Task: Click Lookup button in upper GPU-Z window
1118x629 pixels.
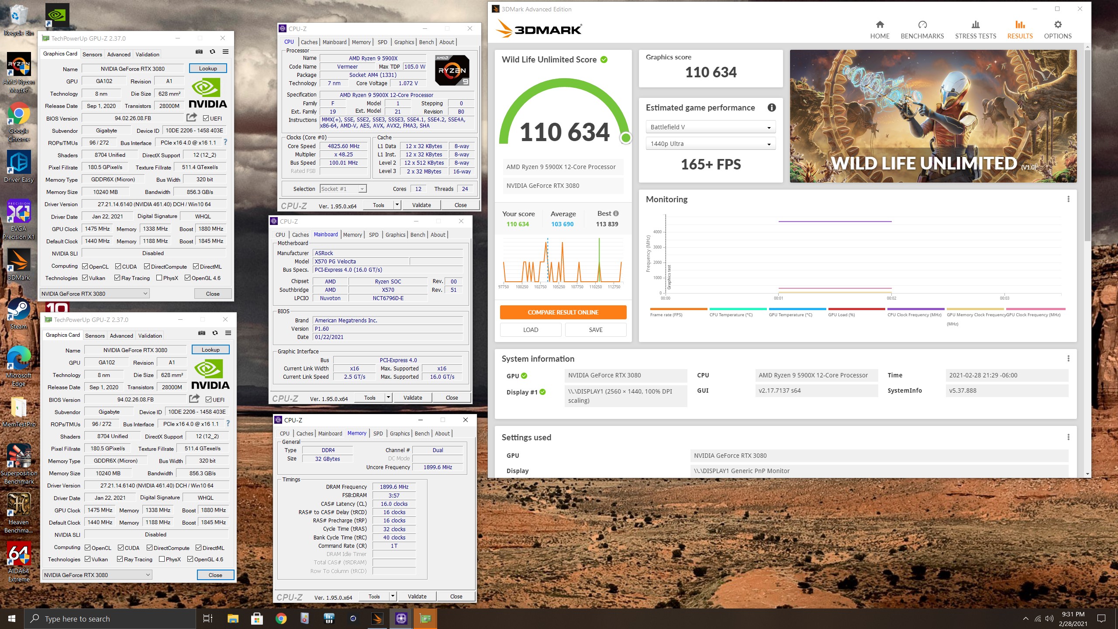Action: 208,68
